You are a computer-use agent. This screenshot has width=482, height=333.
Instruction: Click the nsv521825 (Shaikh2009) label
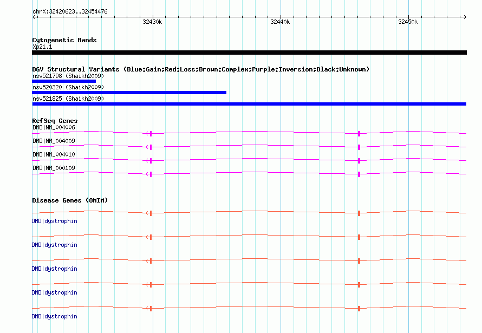[68, 99]
